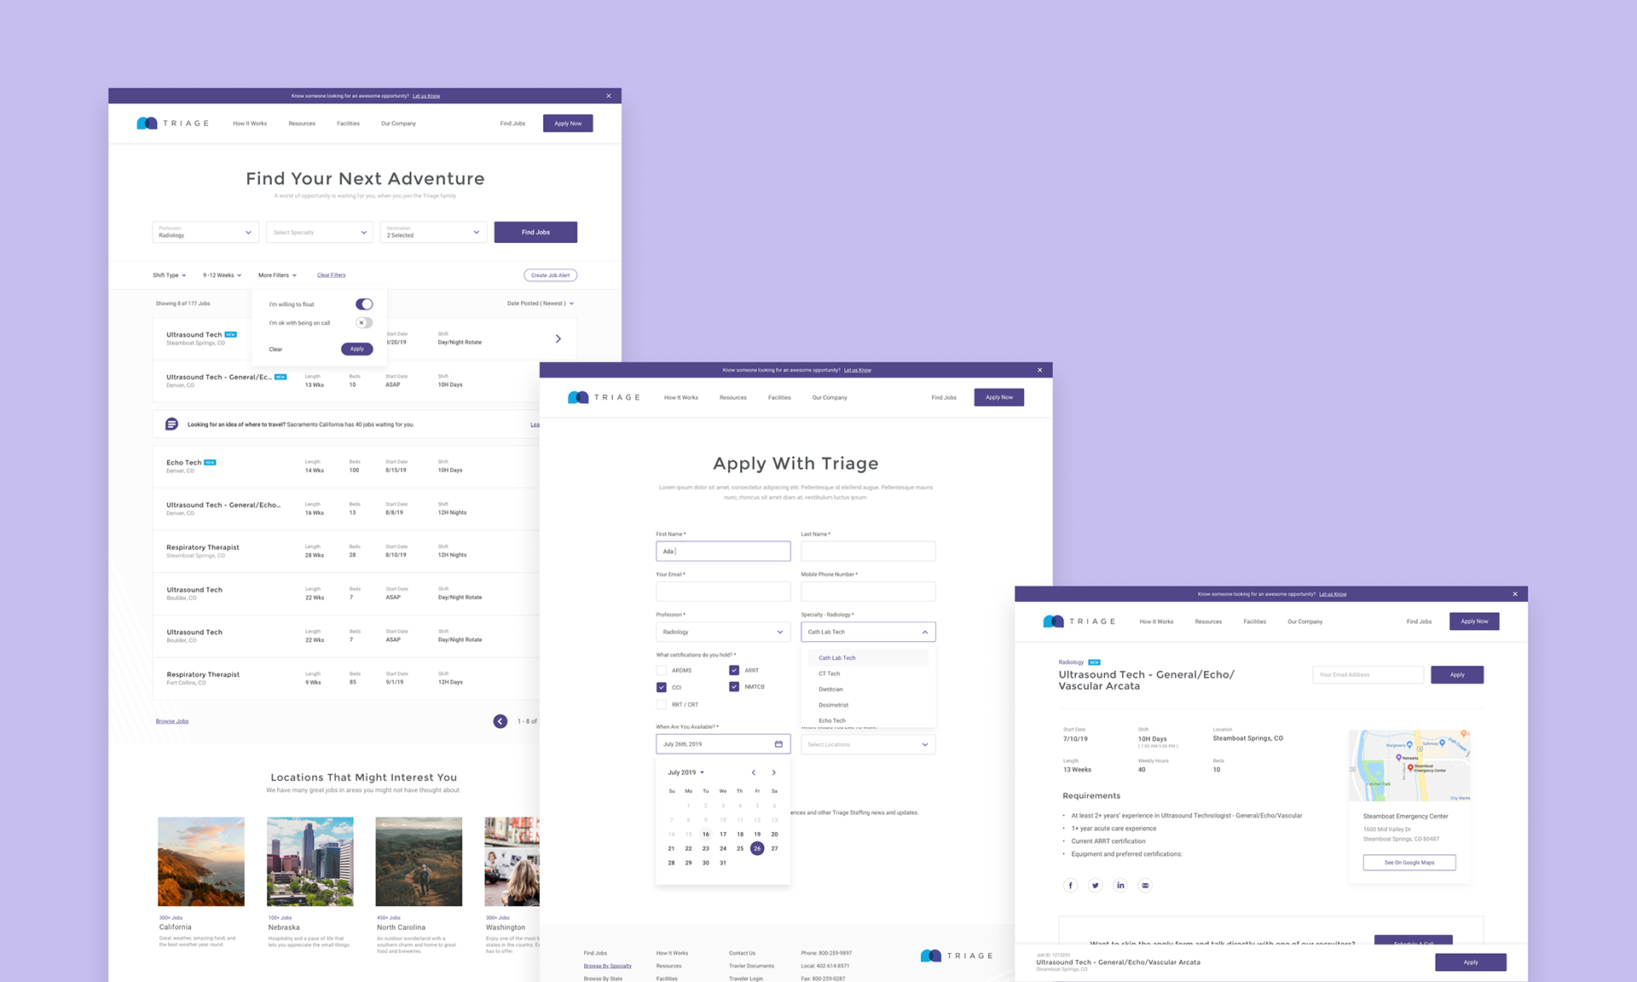1637x982 pixels.
Task: Uncheck the NMTCB certification checkbox
Action: point(734,686)
